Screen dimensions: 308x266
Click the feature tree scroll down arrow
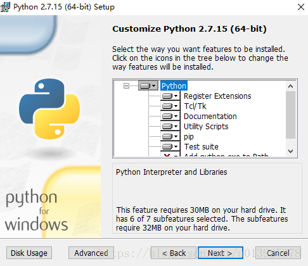pos(291,151)
